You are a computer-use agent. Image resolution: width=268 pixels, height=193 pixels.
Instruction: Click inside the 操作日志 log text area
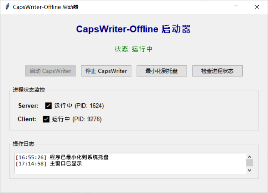tap(130, 163)
